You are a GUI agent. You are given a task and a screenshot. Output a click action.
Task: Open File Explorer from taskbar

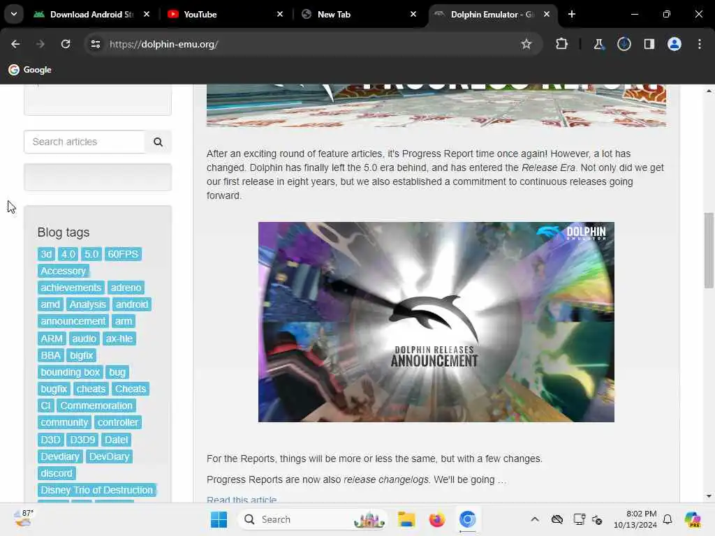tap(406, 519)
